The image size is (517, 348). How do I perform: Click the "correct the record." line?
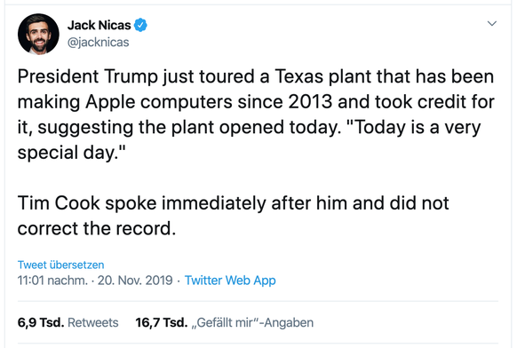(97, 228)
